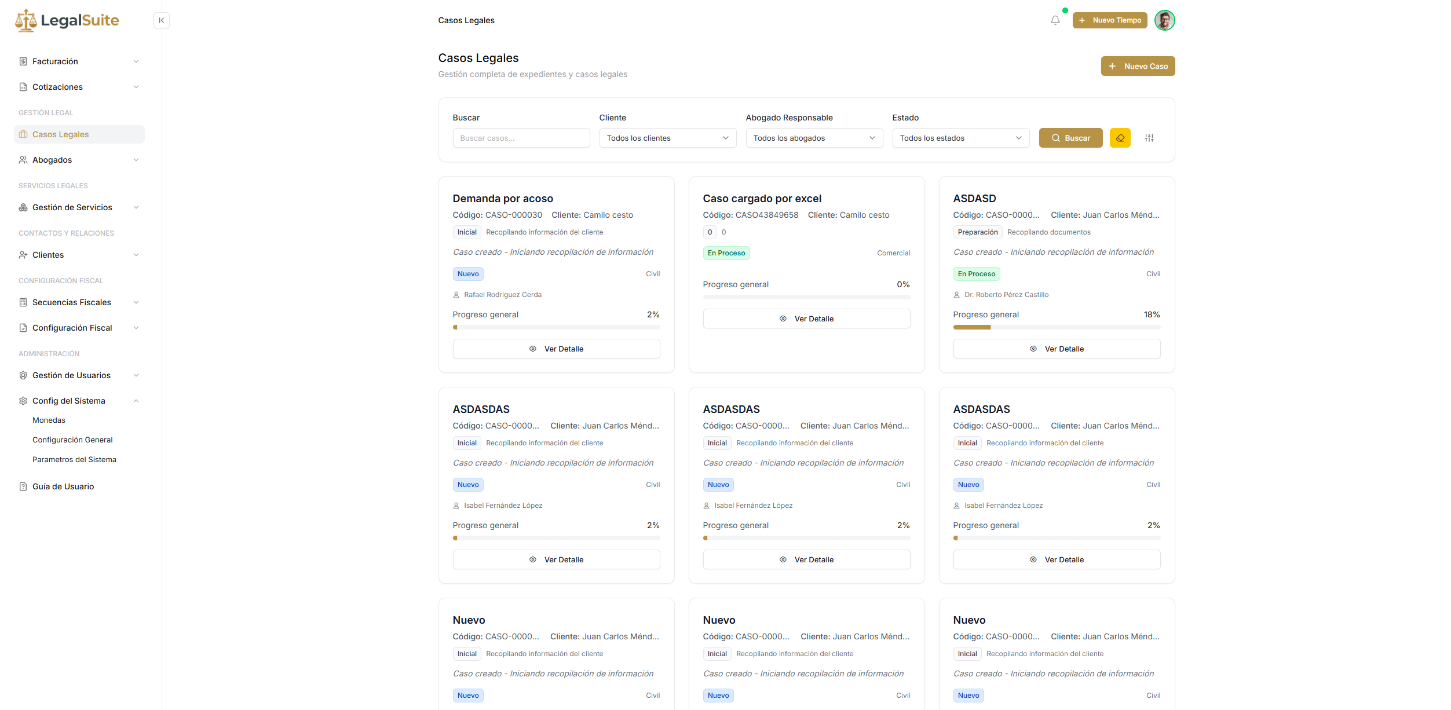Click the Nuevo Caso button

coord(1138,66)
